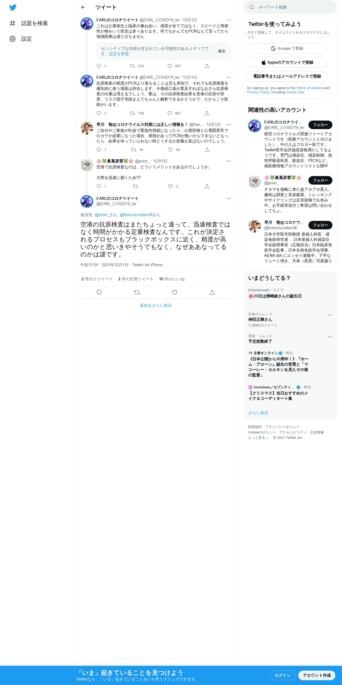342x685 pixels.
Task: Open 話題を検索 in the left sidebar
Action: [28, 23]
